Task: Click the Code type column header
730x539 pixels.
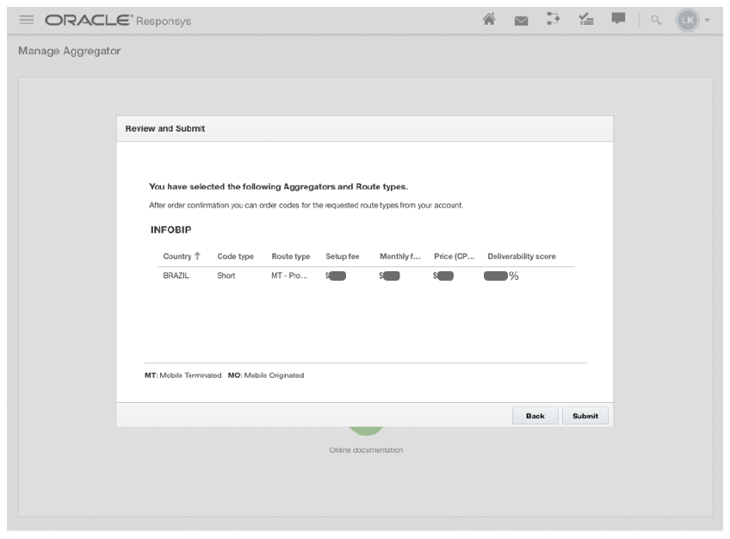Action: coord(235,257)
